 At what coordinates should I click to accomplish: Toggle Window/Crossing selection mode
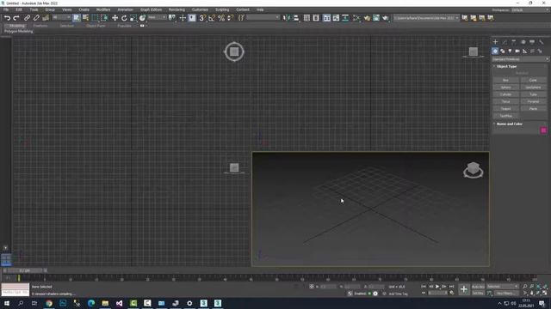pyautogui.click(x=104, y=18)
